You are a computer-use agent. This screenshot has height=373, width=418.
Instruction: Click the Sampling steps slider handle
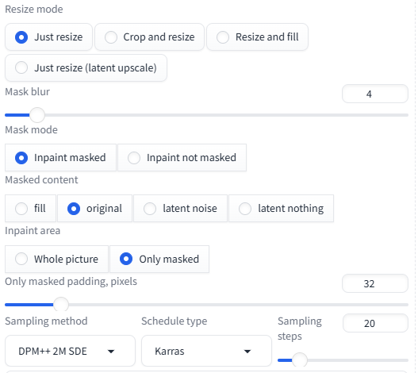(300, 360)
